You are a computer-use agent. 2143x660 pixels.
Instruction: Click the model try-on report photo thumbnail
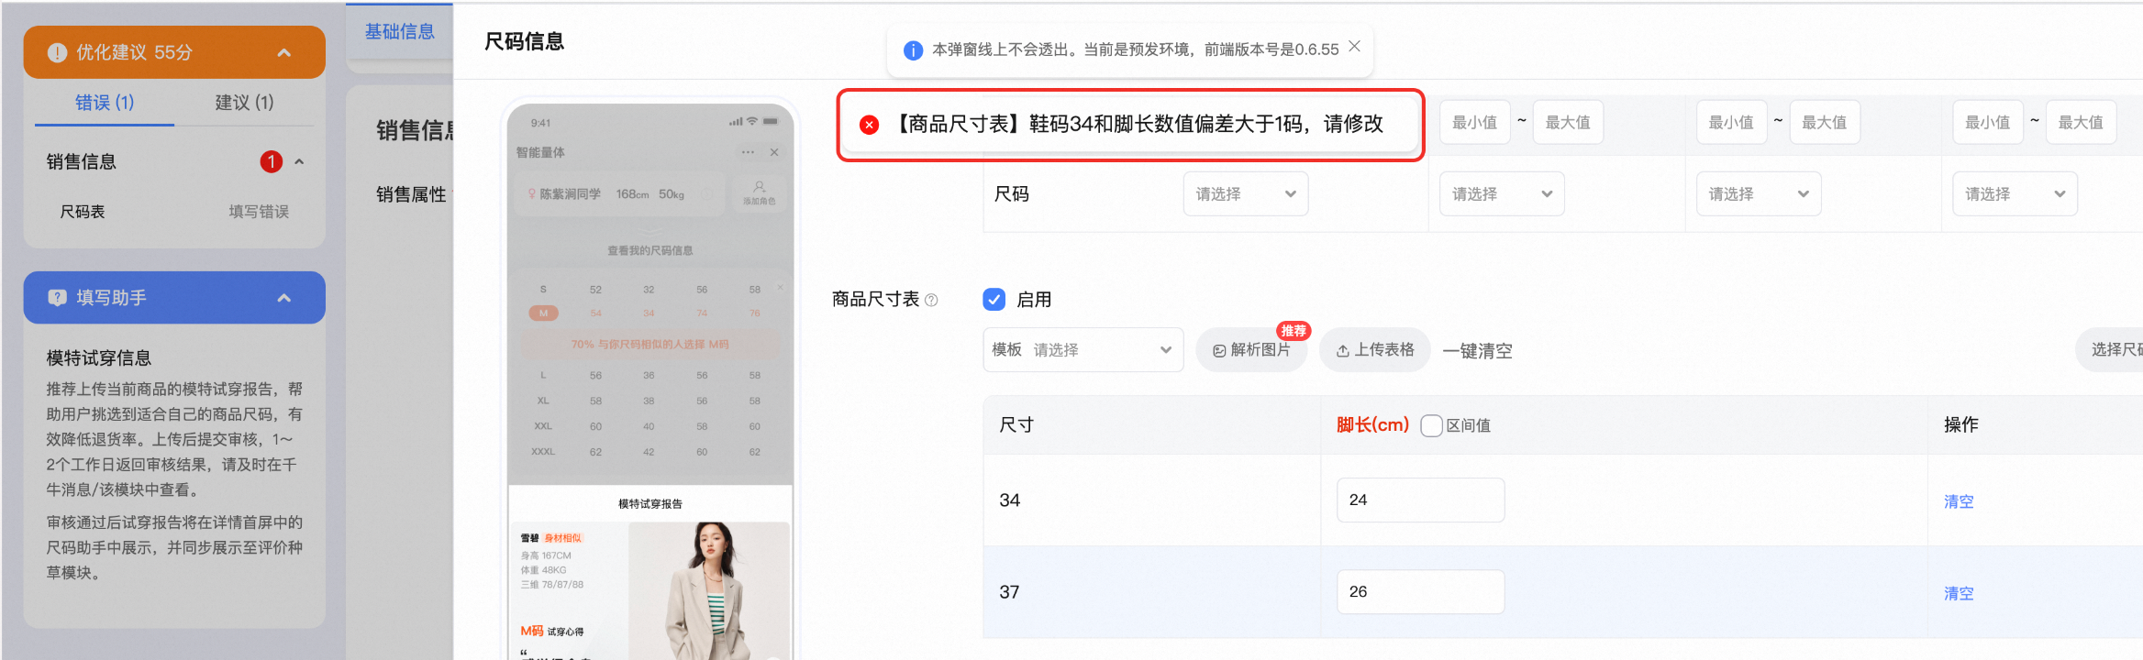click(x=708, y=590)
